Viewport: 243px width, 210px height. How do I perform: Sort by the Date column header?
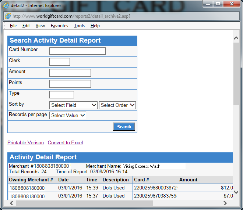[63, 180]
